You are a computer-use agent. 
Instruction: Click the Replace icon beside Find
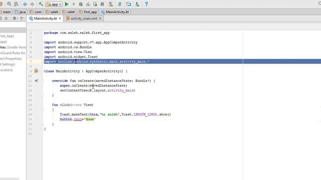16,4
